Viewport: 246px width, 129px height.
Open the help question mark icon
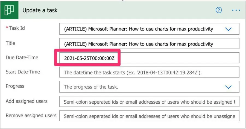pyautogui.click(x=219, y=10)
